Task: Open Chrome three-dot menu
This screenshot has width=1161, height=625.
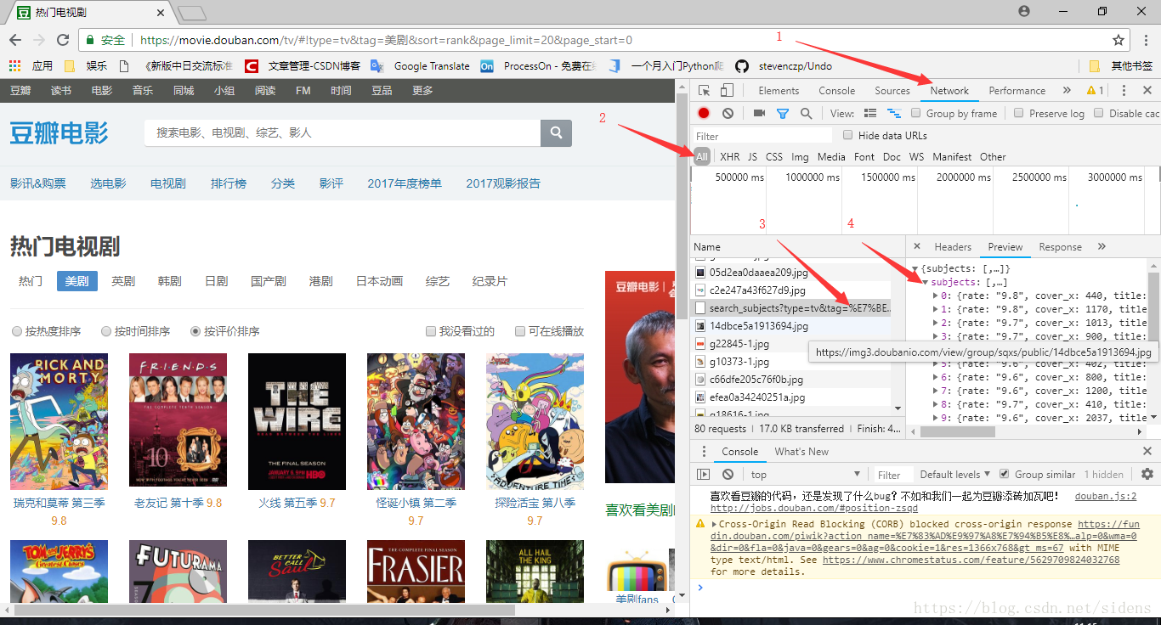Action: point(1144,40)
